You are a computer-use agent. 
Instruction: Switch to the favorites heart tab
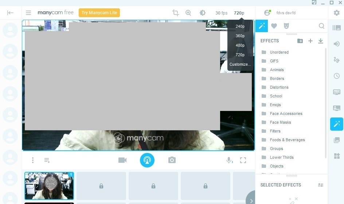click(274, 26)
